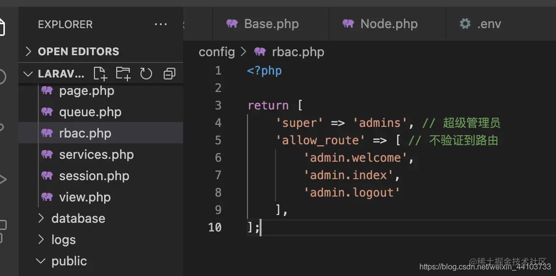Click the EXPLORER panel title

tap(65, 24)
